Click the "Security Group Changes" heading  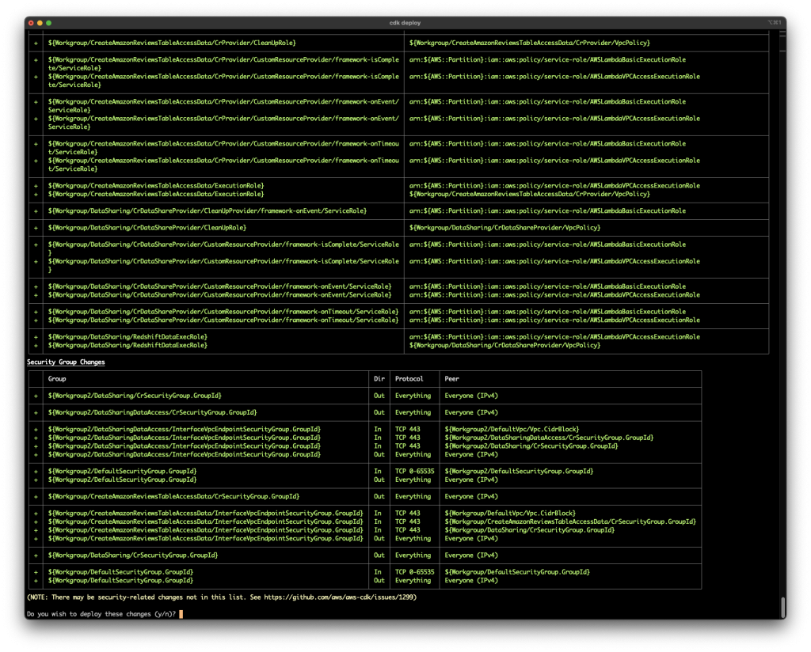coord(66,362)
